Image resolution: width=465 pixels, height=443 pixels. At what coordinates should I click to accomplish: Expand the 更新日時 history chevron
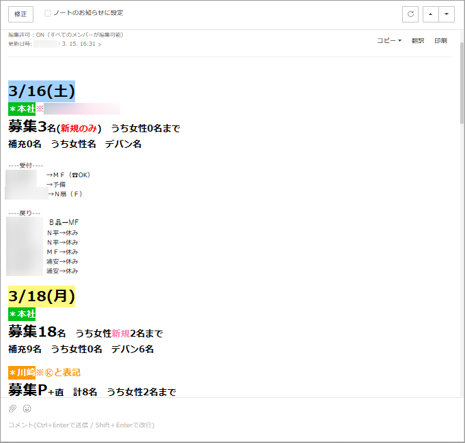click(100, 44)
